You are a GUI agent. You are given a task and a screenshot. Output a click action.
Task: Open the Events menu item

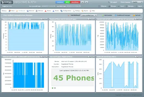[56, 11]
